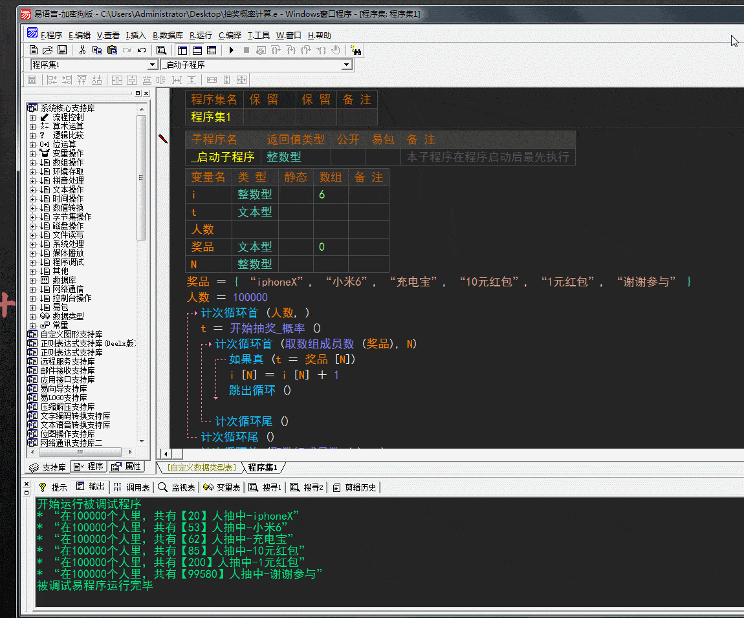Image resolution: width=744 pixels, height=618 pixels.
Task: Open the _启动子程序 combo box dropdown
Action: pyautogui.click(x=347, y=65)
